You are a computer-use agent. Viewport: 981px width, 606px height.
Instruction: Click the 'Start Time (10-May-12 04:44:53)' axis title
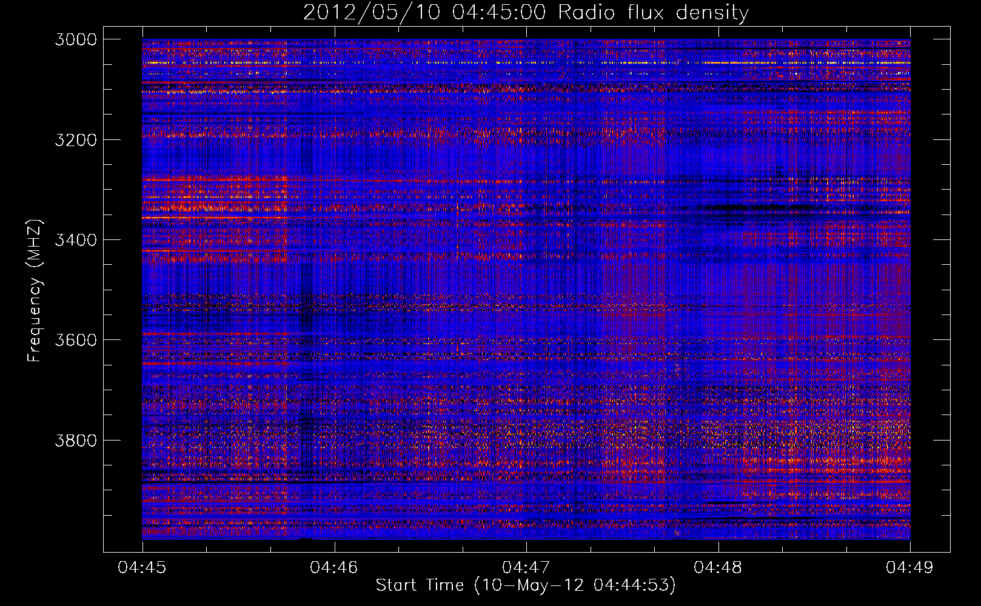[x=526, y=585]
